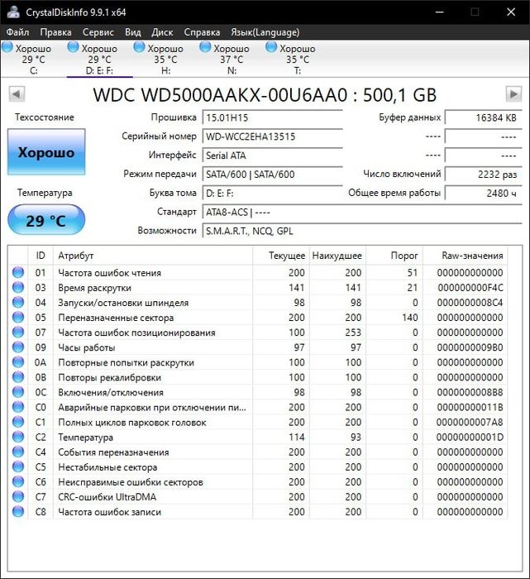Click the Наихудшее column header
Viewport: 530px width, 579px height.
click(337, 256)
